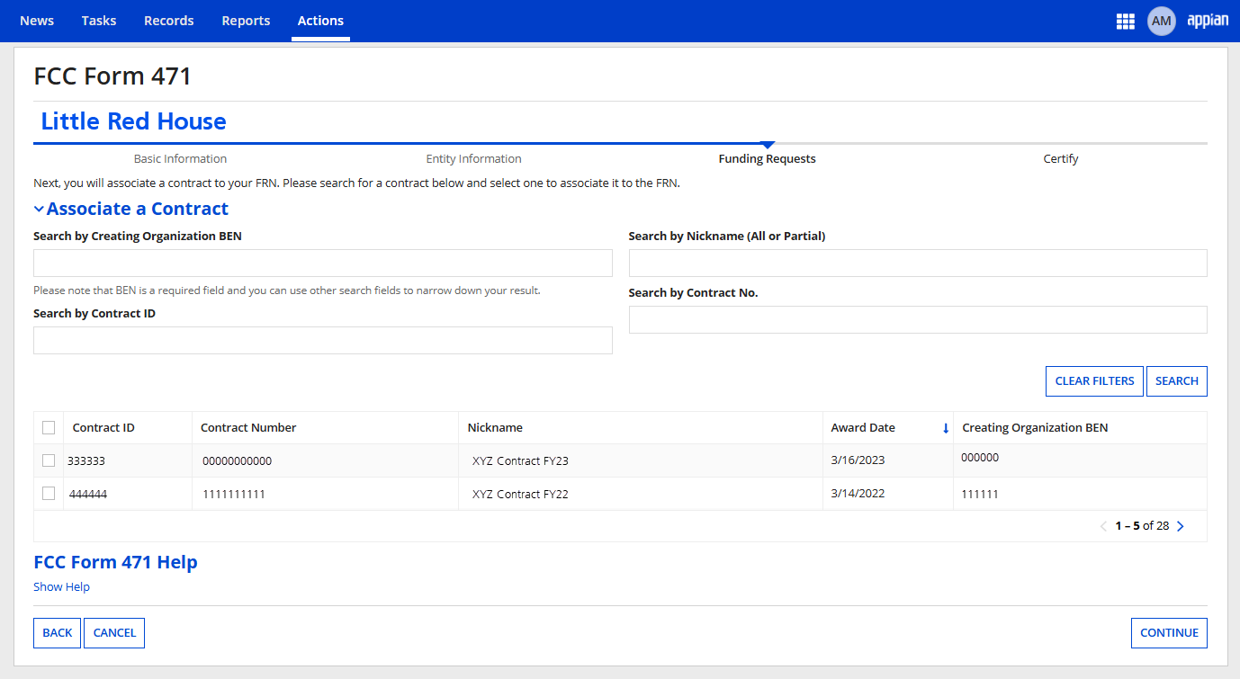The image size is (1240, 679).
Task: Click the Continue button
Action: pyautogui.click(x=1168, y=633)
